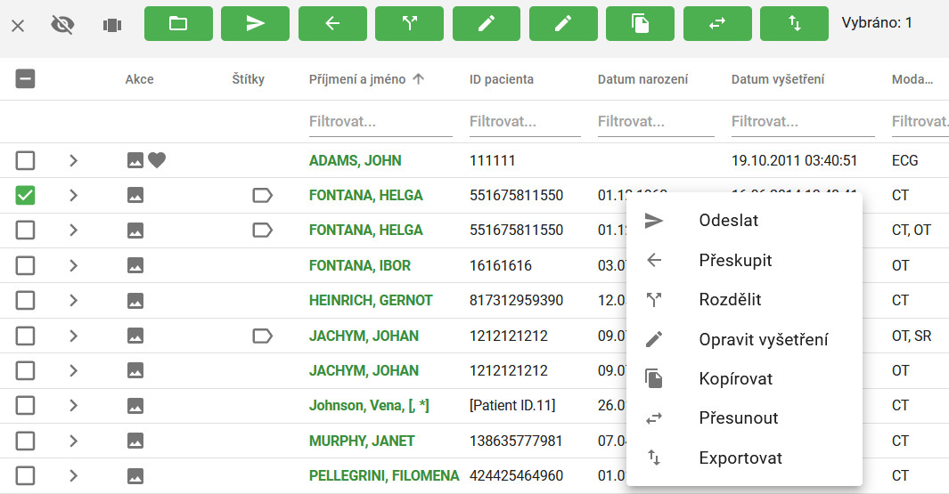This screenshot has height=494, width=949.
Task: Close the selection bar with the X icon
Action: 18,26
